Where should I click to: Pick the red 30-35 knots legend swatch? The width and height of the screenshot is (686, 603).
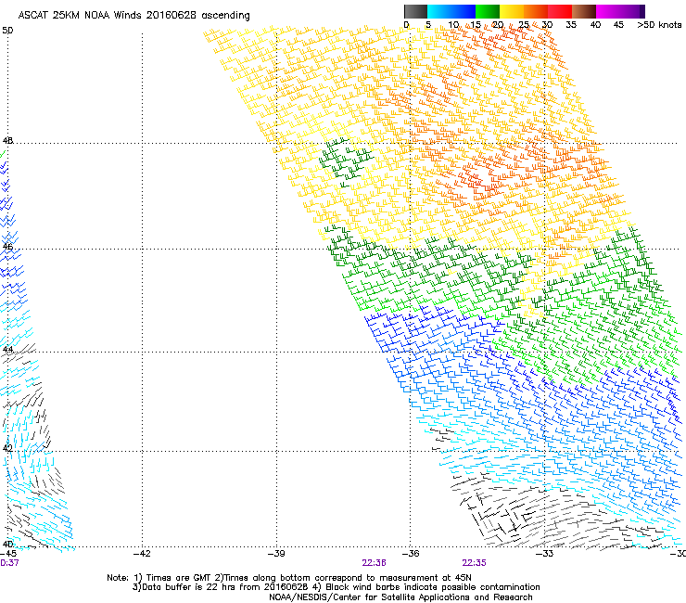click(x=560, y=11)
